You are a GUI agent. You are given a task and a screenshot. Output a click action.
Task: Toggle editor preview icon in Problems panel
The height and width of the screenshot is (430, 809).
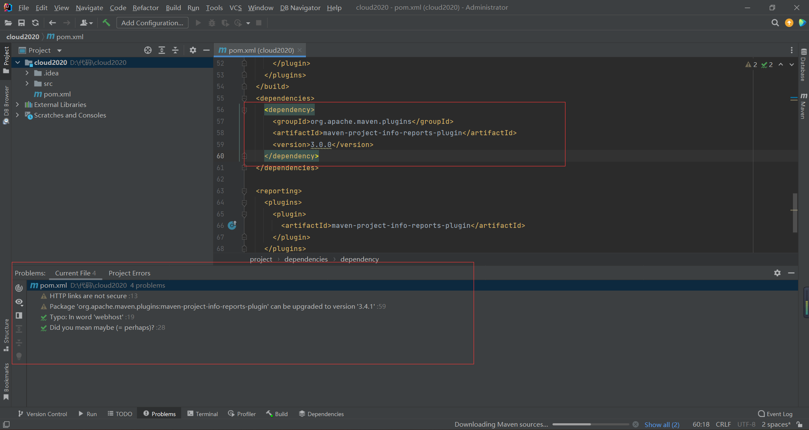(x=19, y=315)
